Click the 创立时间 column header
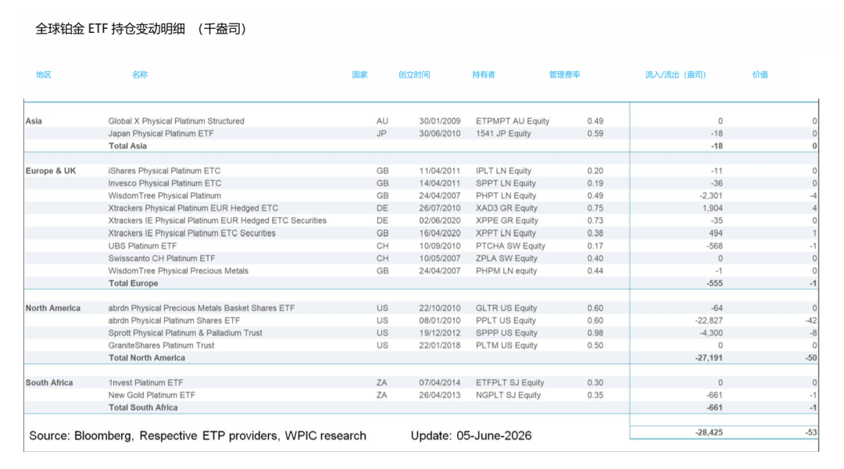 click(x=414, y=75)
